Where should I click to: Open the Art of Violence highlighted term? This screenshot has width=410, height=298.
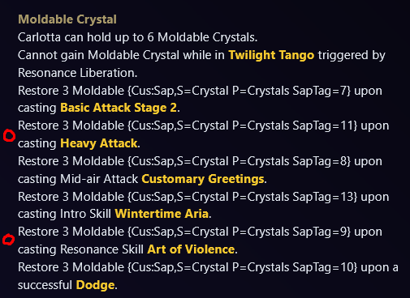tap(191, 249)
